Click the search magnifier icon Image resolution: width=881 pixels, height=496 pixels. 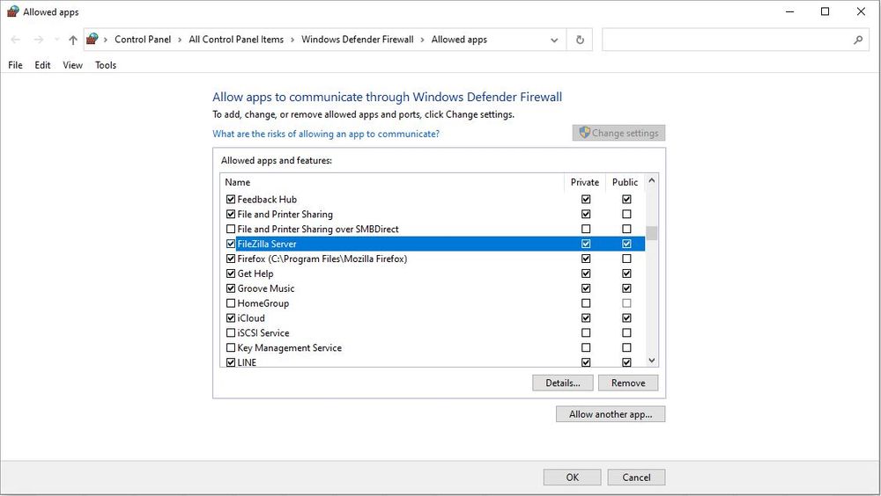(858, 40)
